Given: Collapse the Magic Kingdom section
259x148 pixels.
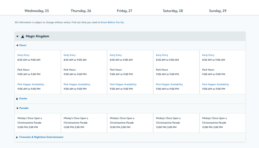Looking at the screenshot, I should coord(17,36).
